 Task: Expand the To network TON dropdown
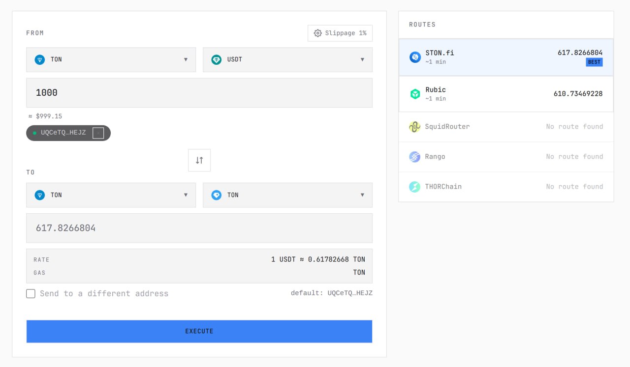[x=111, y=195]
